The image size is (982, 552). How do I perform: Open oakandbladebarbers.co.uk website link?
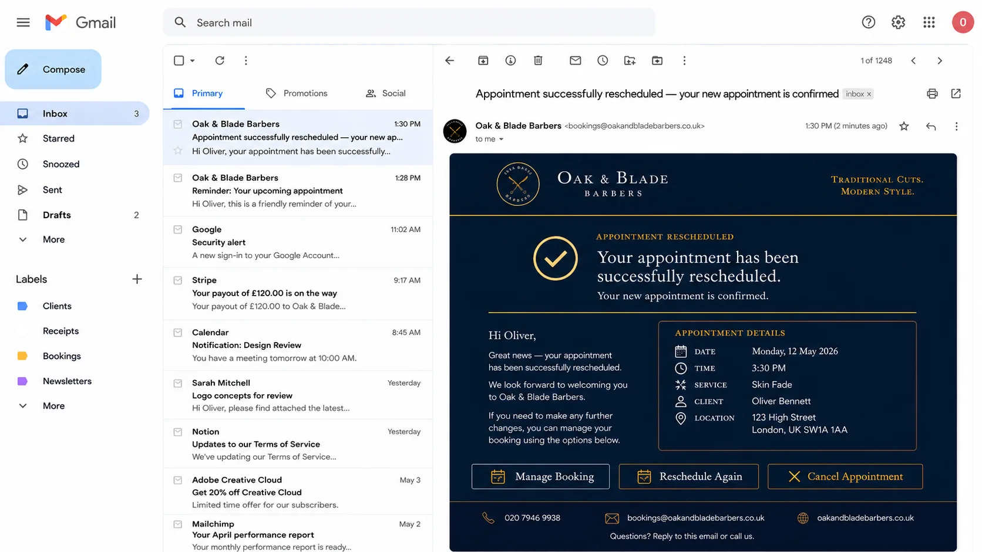865,518
